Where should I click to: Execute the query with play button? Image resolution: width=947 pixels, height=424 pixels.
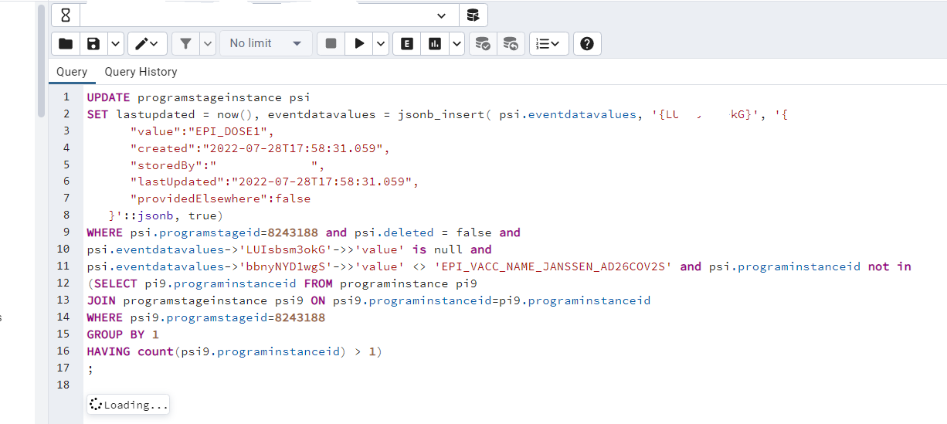(x=359, y=44)
